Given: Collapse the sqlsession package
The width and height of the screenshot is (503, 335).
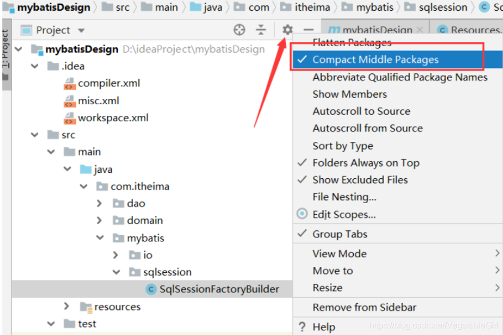Looking at the screenshot, I should click(x=116, y=272).
